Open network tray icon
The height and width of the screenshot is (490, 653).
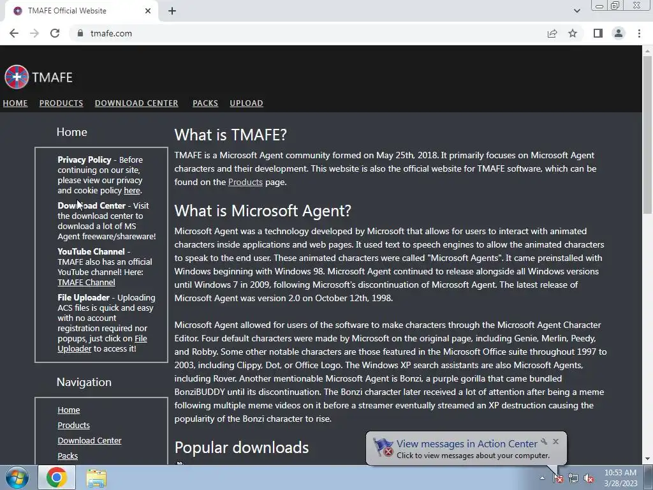pos(573,478)
